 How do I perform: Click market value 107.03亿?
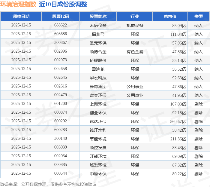click(178, 104)
